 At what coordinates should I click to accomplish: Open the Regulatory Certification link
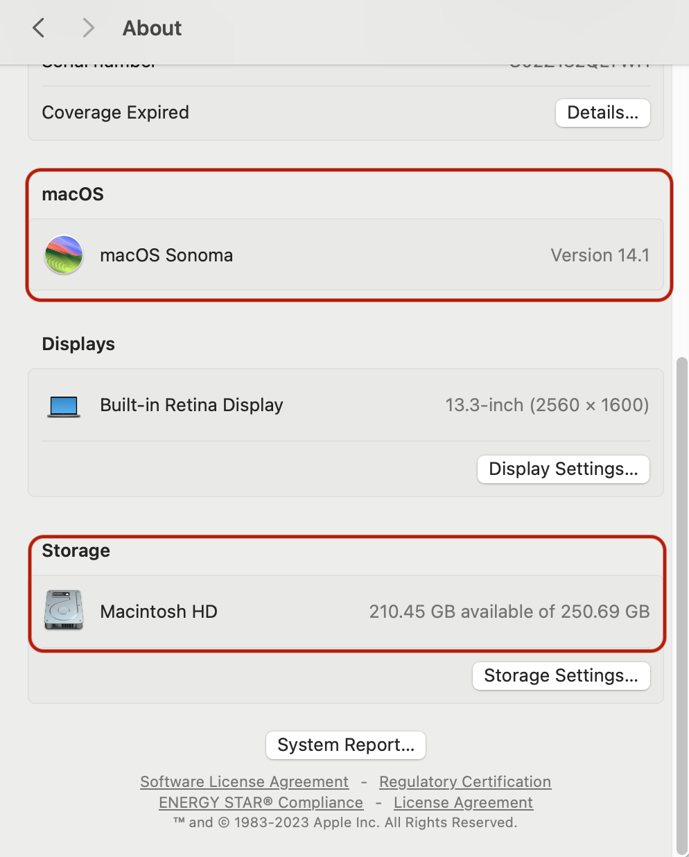click(465, 781)
